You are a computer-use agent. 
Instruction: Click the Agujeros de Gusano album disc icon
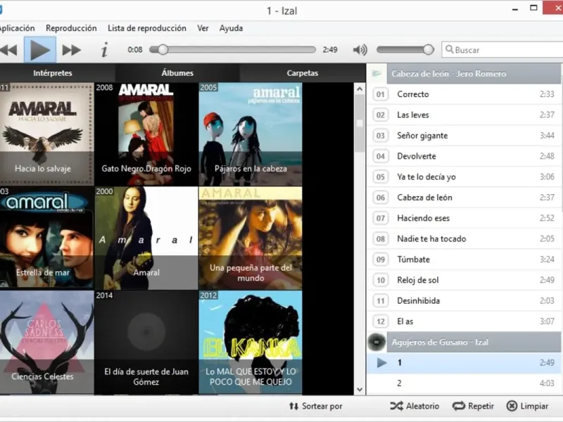pyautogui.click(x=377, y=342)
